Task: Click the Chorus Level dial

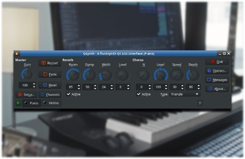Action: click(160, 75)
